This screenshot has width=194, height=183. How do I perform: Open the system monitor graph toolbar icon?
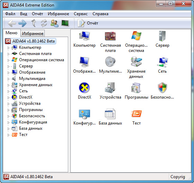(65, 23)
